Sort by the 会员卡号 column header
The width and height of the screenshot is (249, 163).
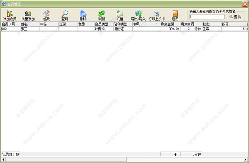(10, 24)
